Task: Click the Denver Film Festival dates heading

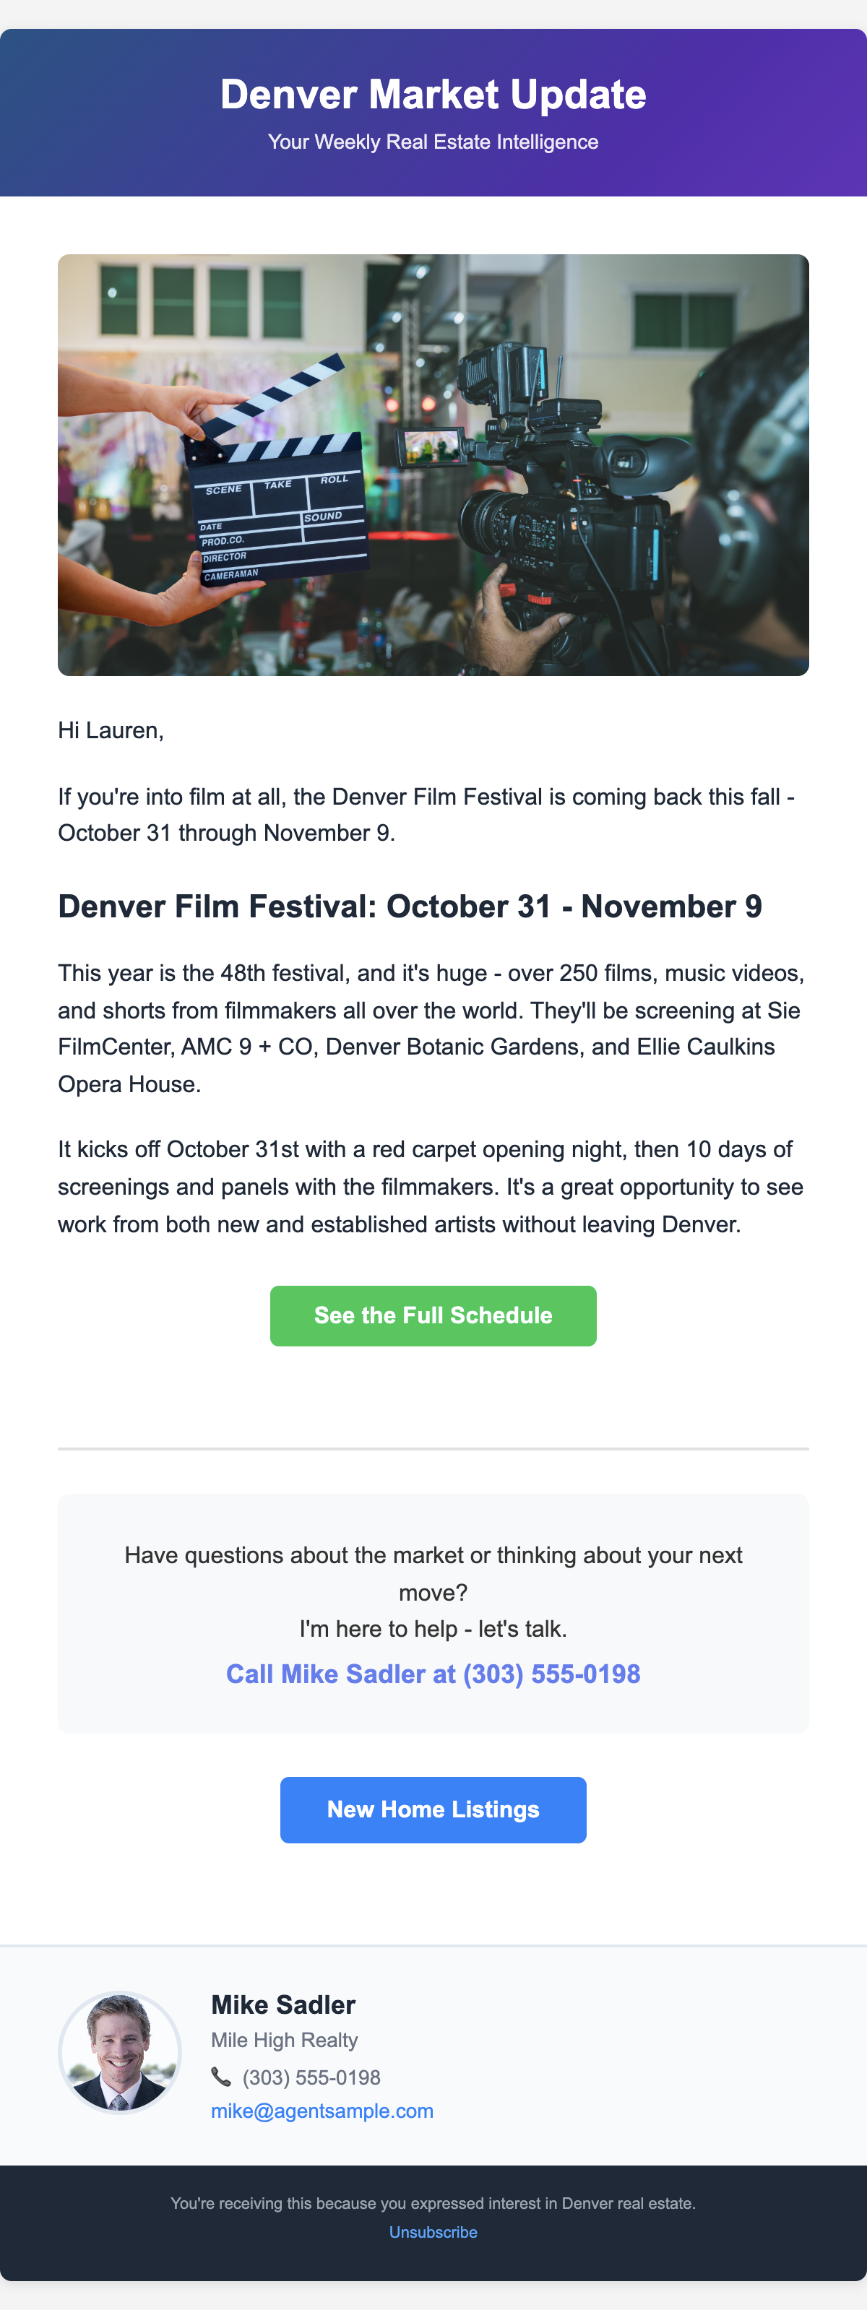Action: click(410, 907)
